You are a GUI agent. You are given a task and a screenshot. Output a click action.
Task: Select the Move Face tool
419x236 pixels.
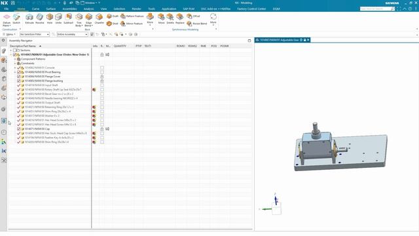point(161,19)
